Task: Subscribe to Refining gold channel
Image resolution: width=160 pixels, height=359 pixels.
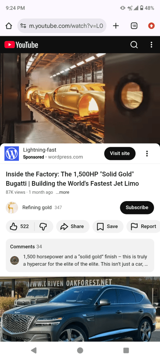Action: 137,207
